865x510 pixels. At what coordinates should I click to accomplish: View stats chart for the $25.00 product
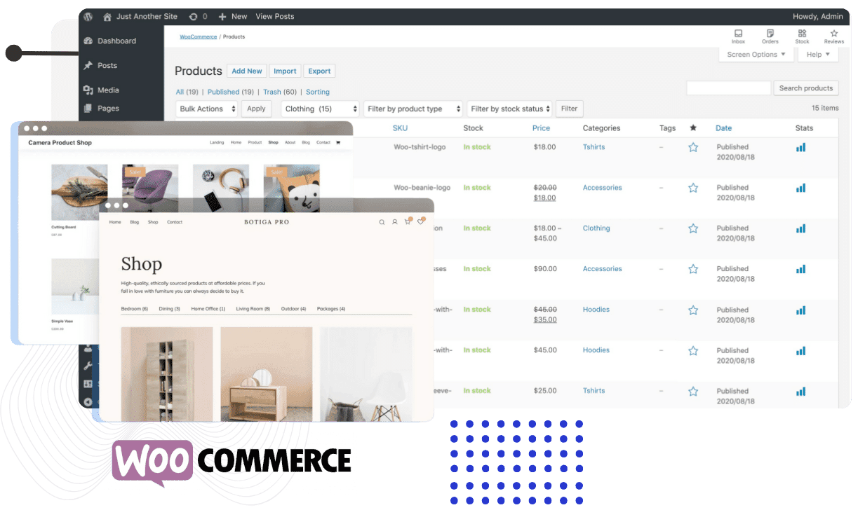pyautogui.click(x=800, y=391)
